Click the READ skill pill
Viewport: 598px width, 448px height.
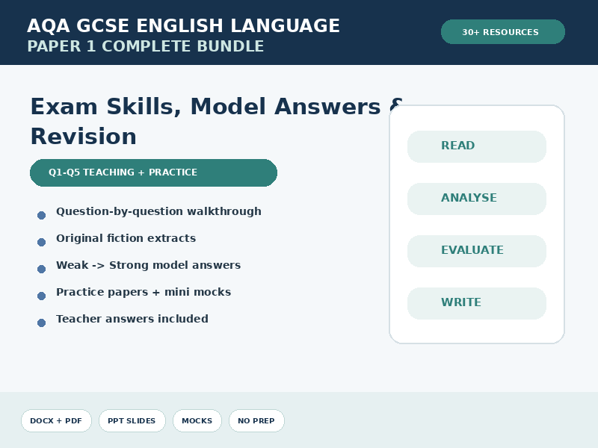477,146
